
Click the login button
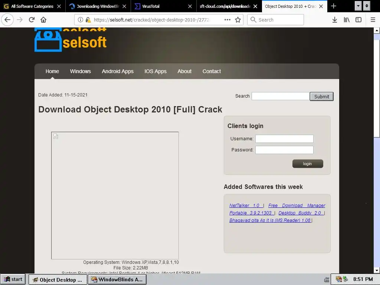point(308,164)
